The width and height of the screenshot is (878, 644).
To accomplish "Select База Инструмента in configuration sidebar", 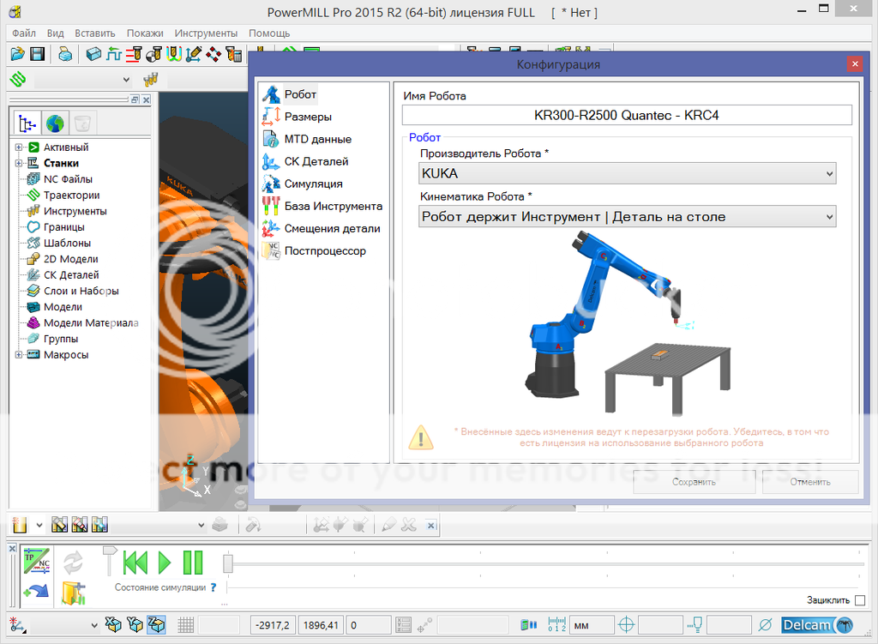I will (x=333, y=206).
